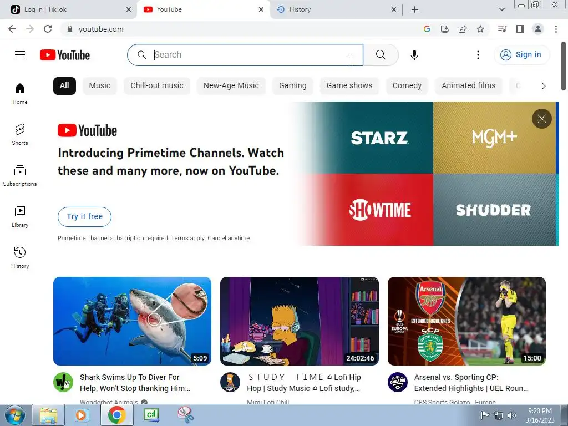Bookmark this page with the star icon

pos(480,29)
